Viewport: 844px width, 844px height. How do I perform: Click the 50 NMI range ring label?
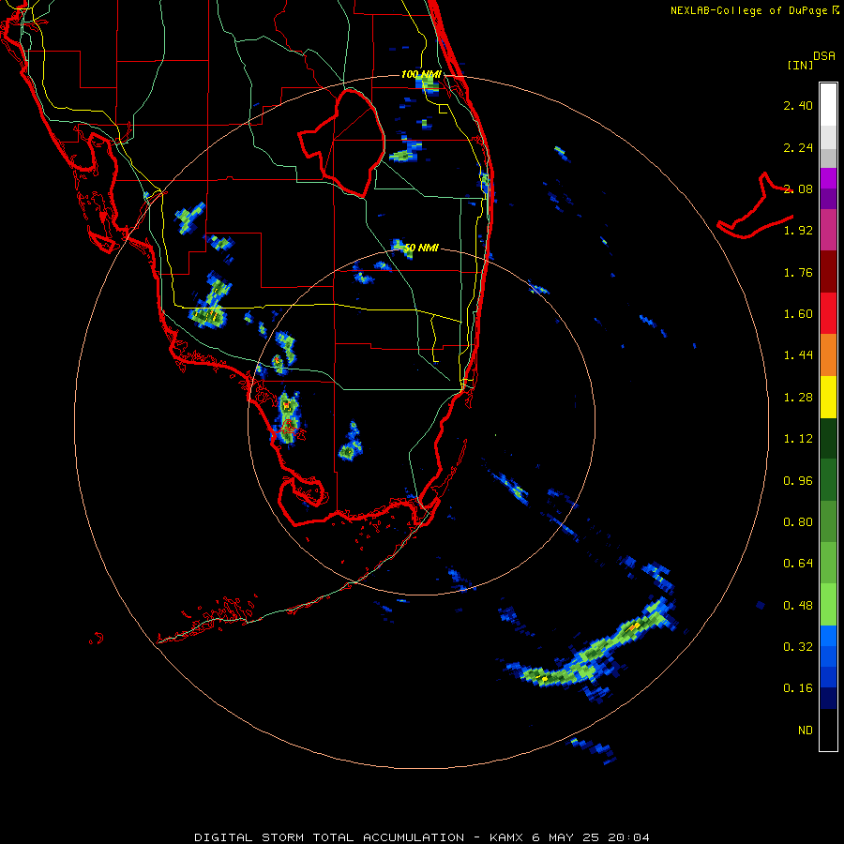[x=421, y=248]
